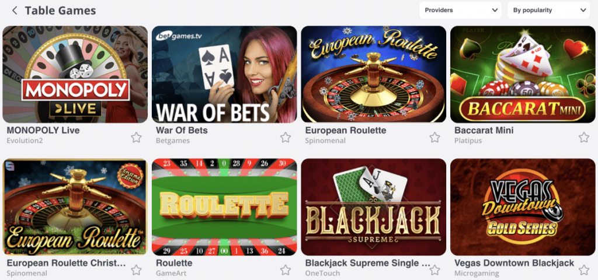598x280 pixels.
Task: Click the star icon next to GameArt Roulette
Action: (285, 270)
